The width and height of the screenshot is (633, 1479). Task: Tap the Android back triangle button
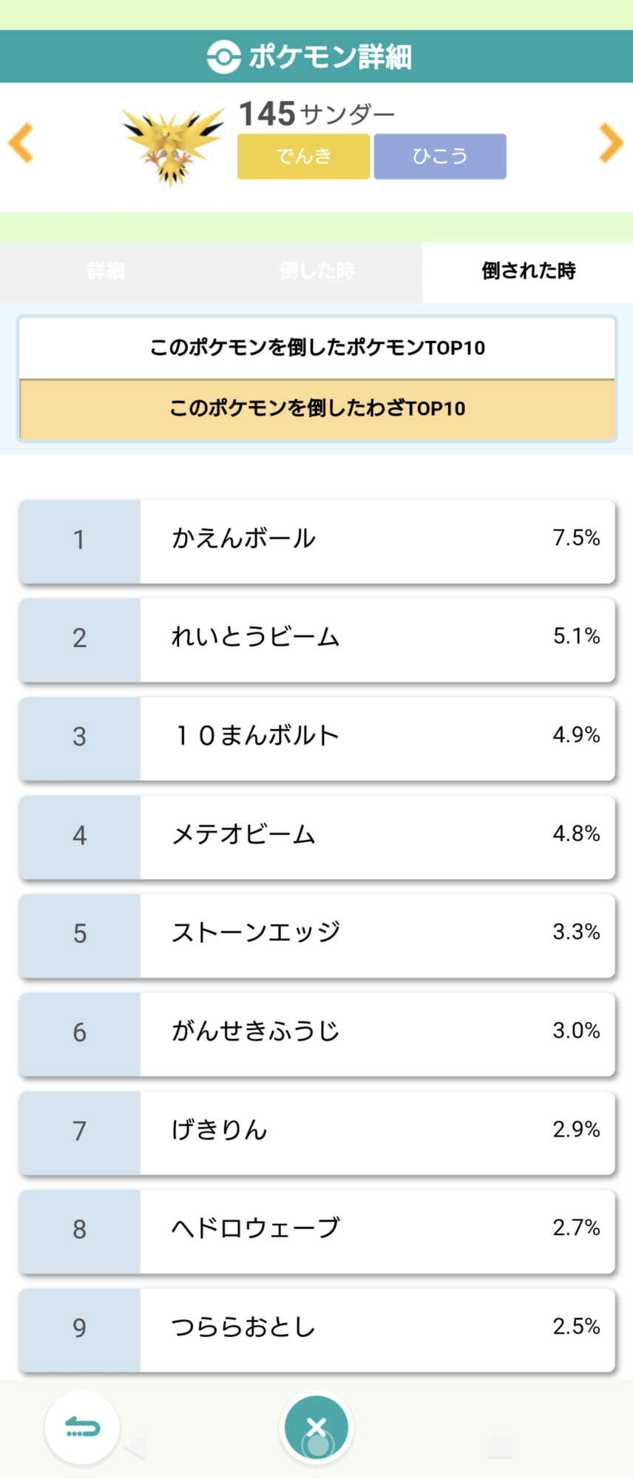click(x=135, y=1447)
